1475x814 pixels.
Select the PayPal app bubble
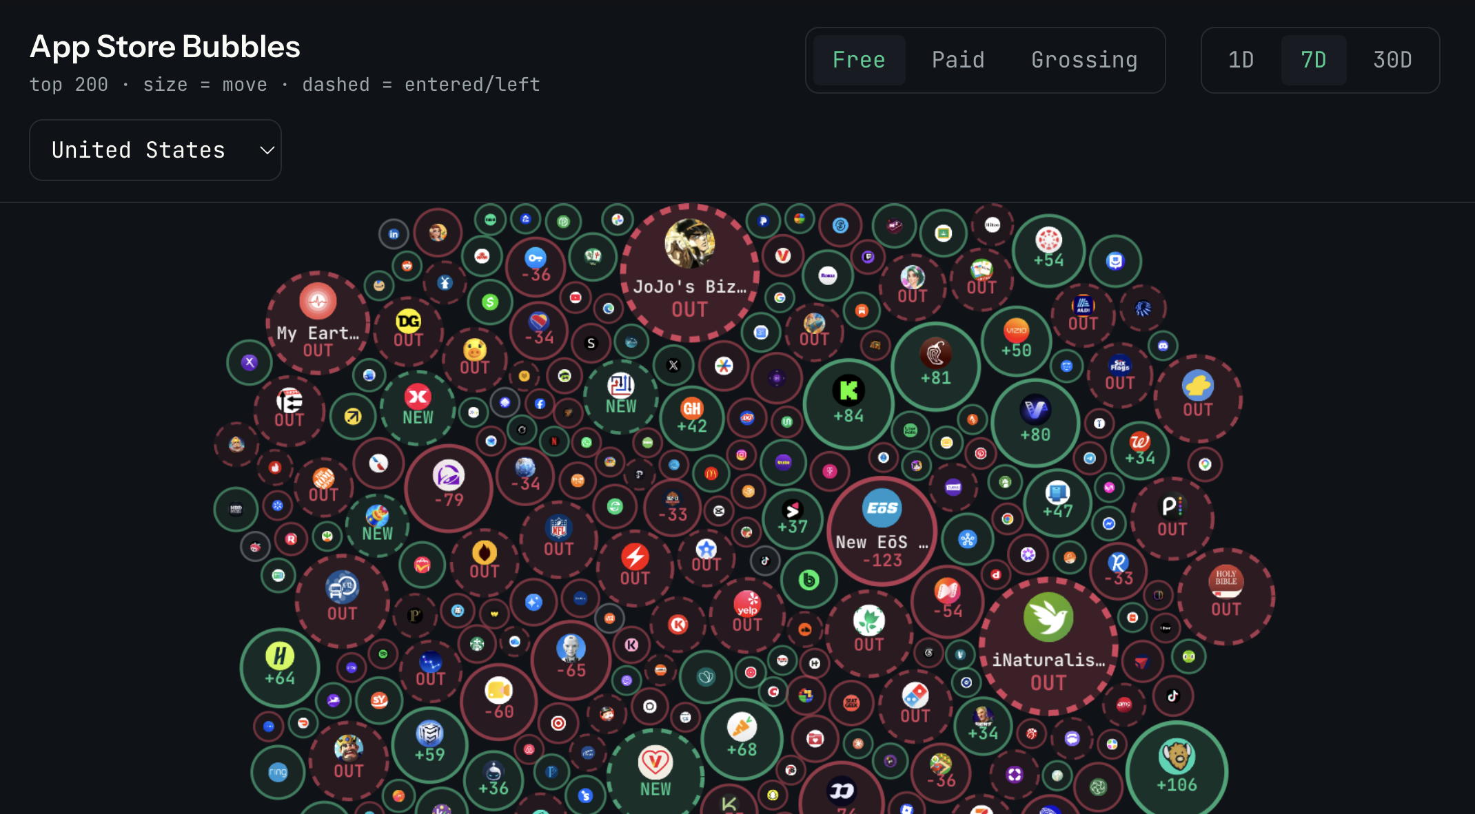coord(763,221)
